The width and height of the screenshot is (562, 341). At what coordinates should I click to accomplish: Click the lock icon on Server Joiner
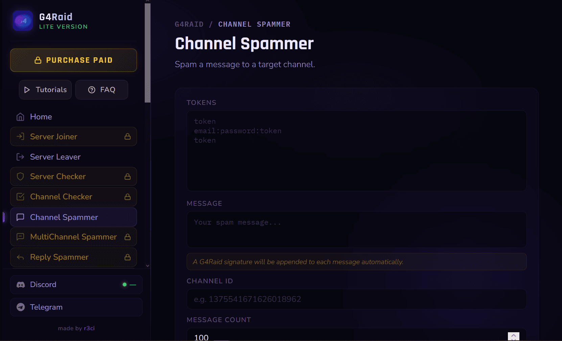coord(127,136)
